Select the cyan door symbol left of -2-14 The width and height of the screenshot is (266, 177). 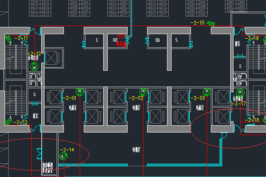pyautogui.click(x=39, y=154)
